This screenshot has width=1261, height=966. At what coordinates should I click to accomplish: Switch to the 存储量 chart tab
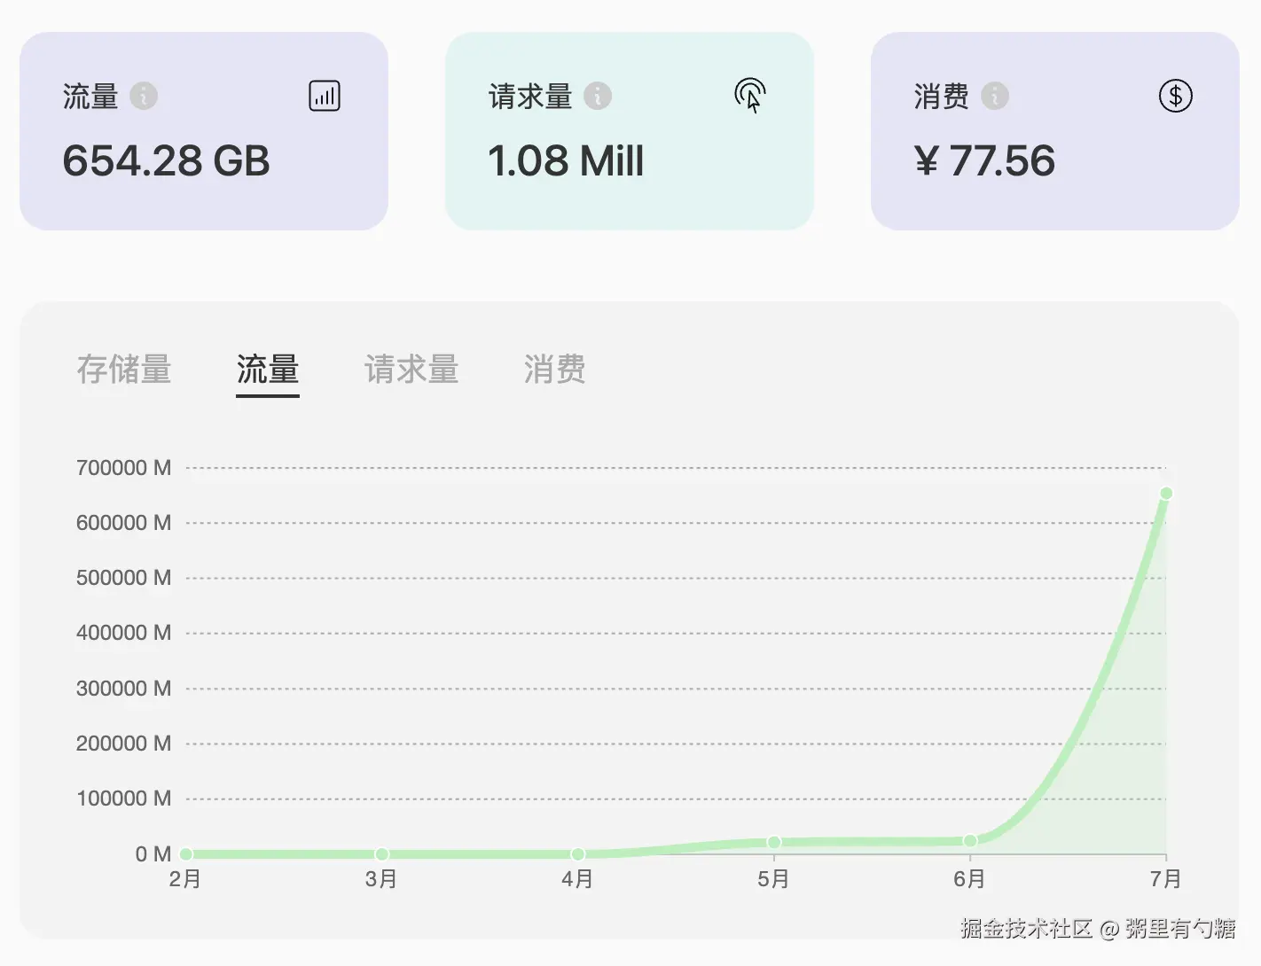124,370
